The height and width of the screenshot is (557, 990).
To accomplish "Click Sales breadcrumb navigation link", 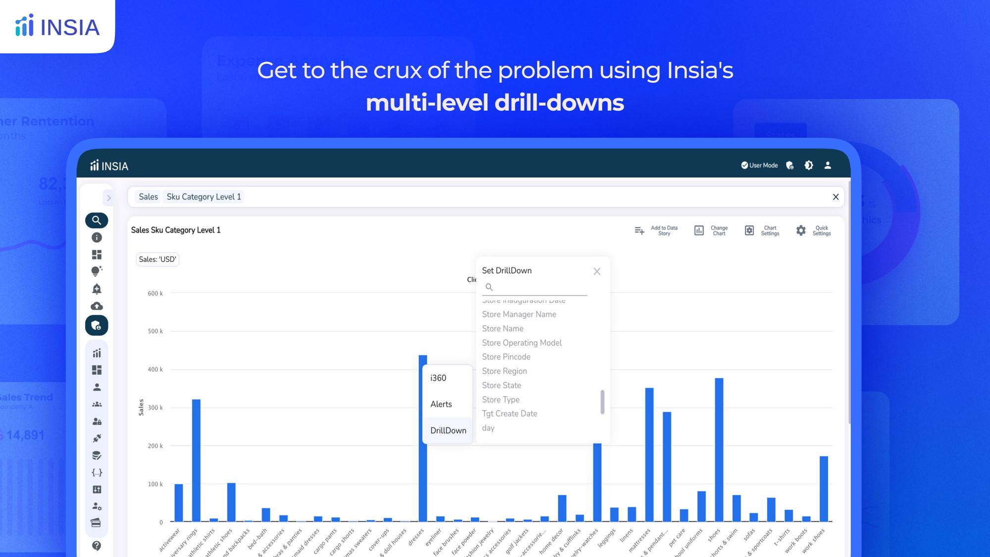I will point(148,197).
